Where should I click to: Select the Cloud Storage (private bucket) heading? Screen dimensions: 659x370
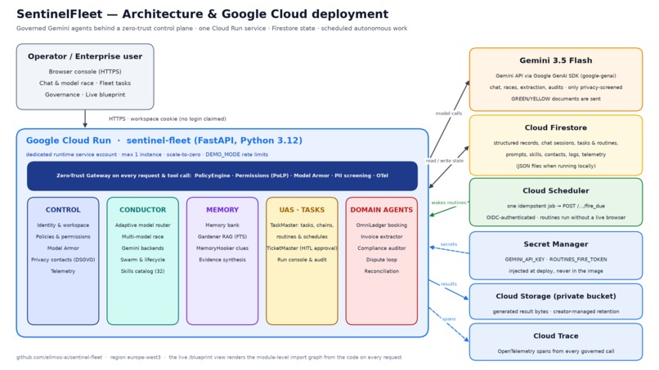coord(556,296)
